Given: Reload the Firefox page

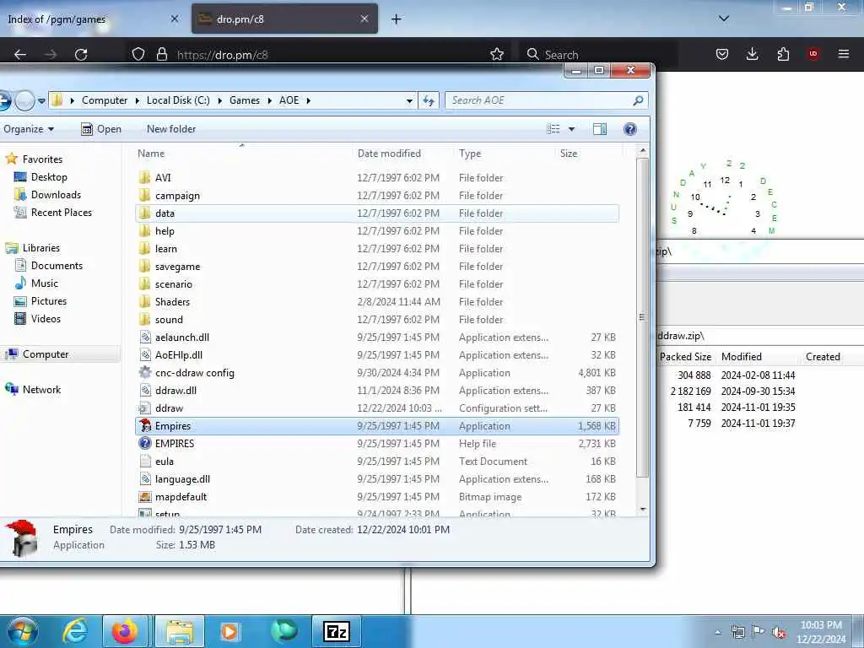Looking at the screenshot, I should [81, 55].
